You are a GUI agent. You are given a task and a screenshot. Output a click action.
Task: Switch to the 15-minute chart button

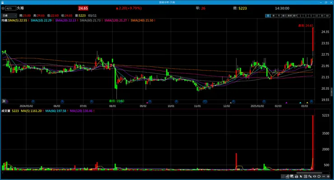316,16
